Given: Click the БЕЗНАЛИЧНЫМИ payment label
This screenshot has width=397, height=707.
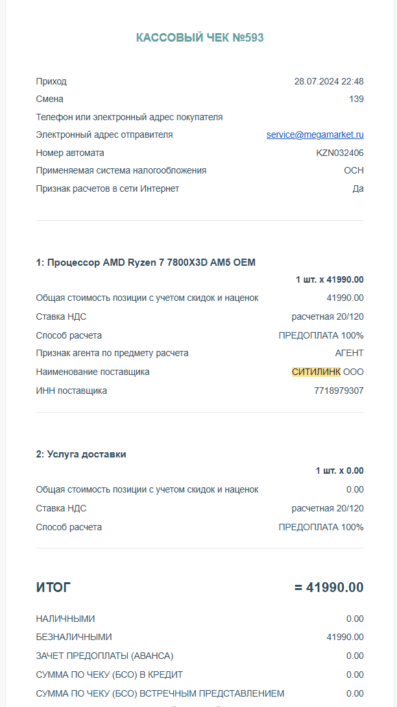Looking at the screenshot, I should point(74,637).
